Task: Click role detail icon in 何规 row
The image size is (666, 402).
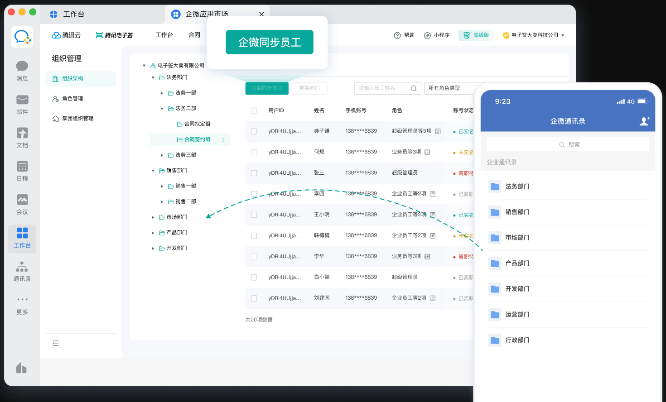Action: point(427,152)
